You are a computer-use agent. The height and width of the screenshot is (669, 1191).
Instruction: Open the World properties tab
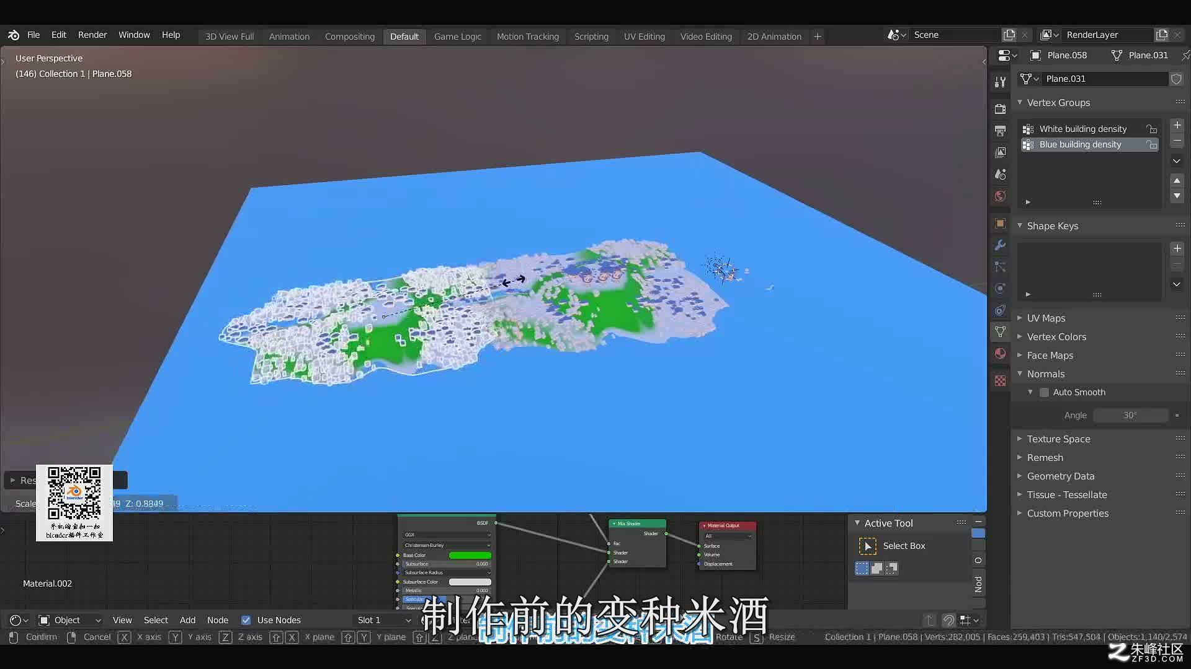1000,196
